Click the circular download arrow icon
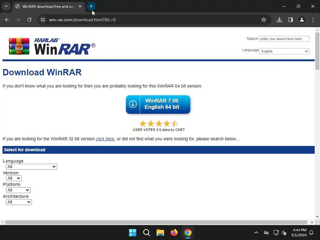The height and width of the screenshot is (240, 320). click(133, 104)
